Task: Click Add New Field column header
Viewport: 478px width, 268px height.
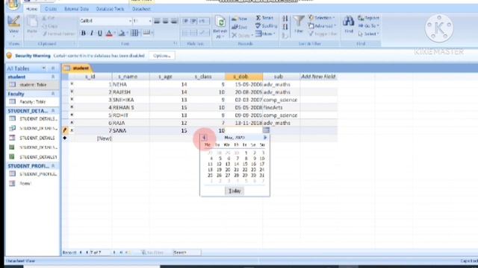Action: 318,77
